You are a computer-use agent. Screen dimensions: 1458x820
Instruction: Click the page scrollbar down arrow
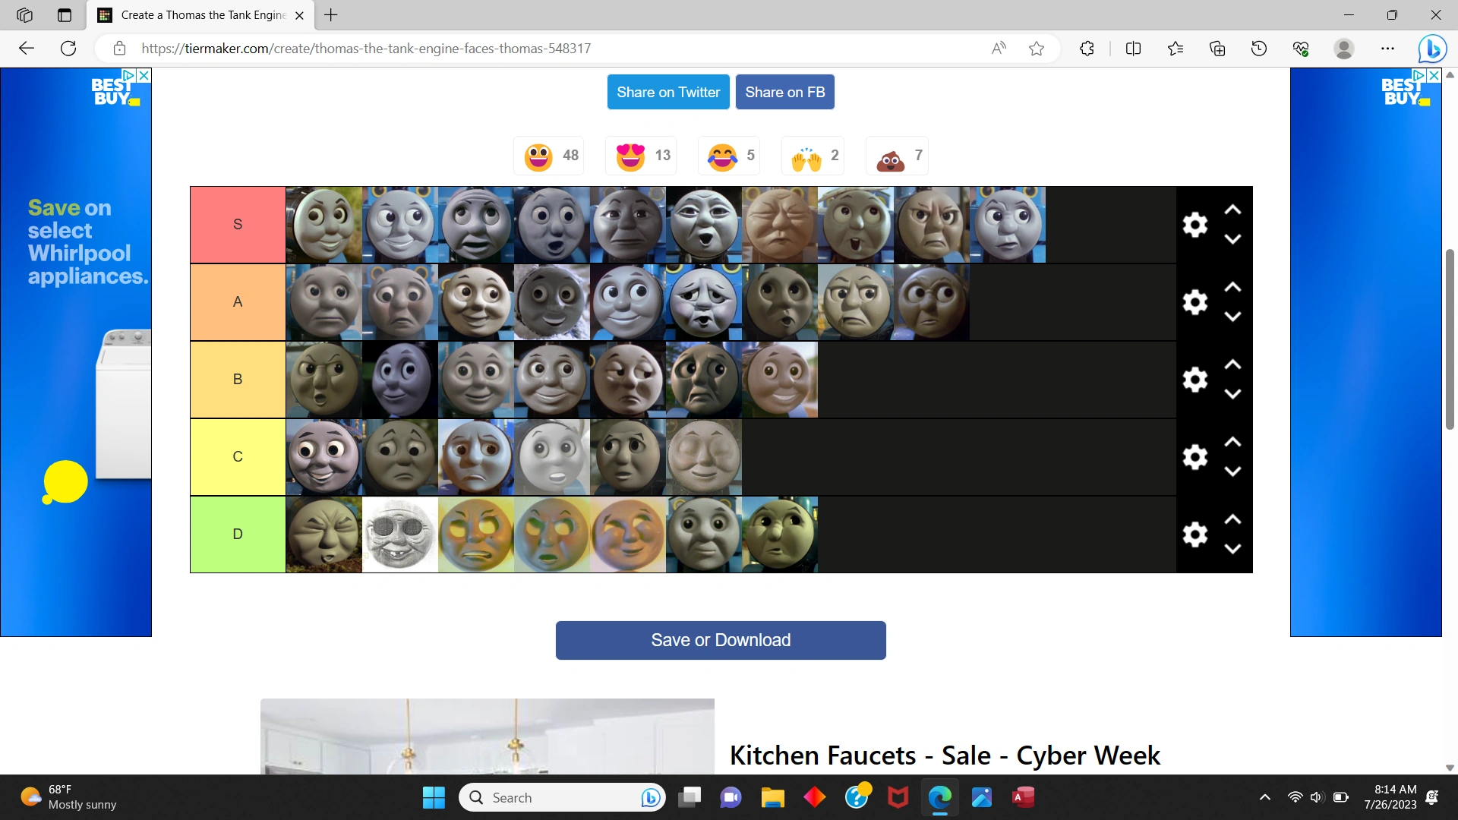[1451, 767]
